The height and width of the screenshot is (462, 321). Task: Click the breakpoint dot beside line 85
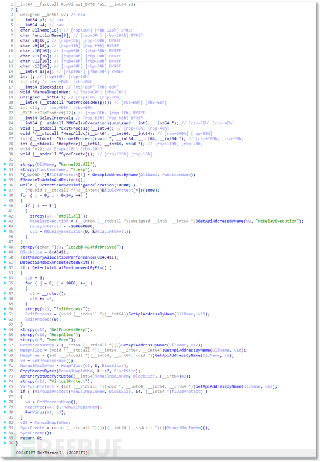(5, 438)
